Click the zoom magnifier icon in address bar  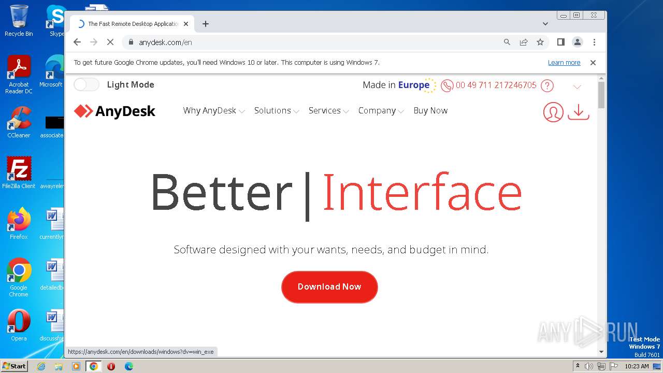click(507, 42)
